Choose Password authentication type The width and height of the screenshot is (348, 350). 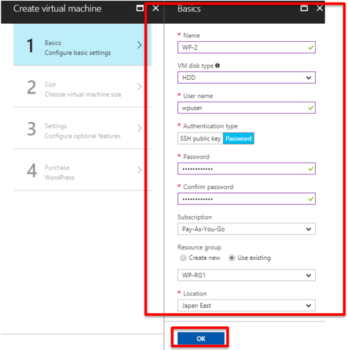tap(238, 138)
